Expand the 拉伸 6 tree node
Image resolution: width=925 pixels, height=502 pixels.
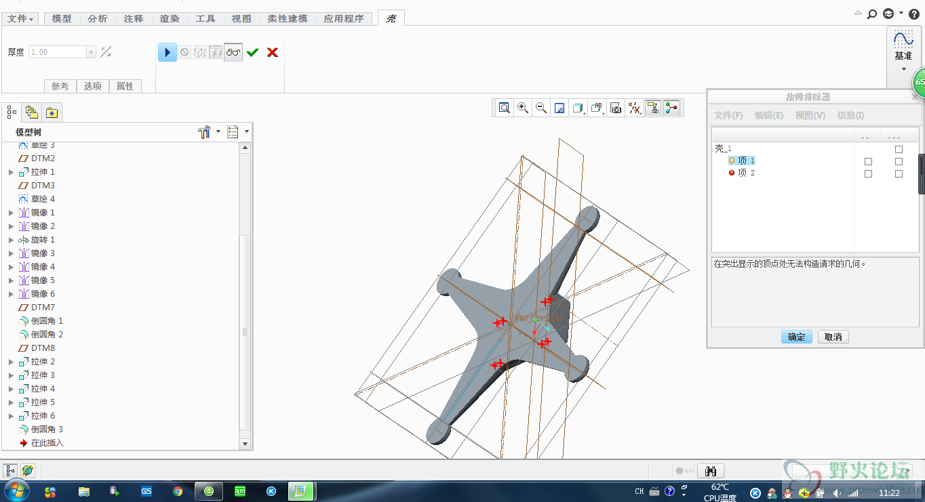pyautogui.click(x=11, y=416)
